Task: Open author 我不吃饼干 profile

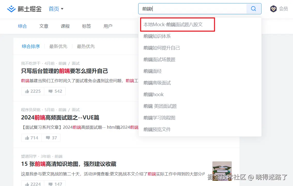Action: coord(31,63)
